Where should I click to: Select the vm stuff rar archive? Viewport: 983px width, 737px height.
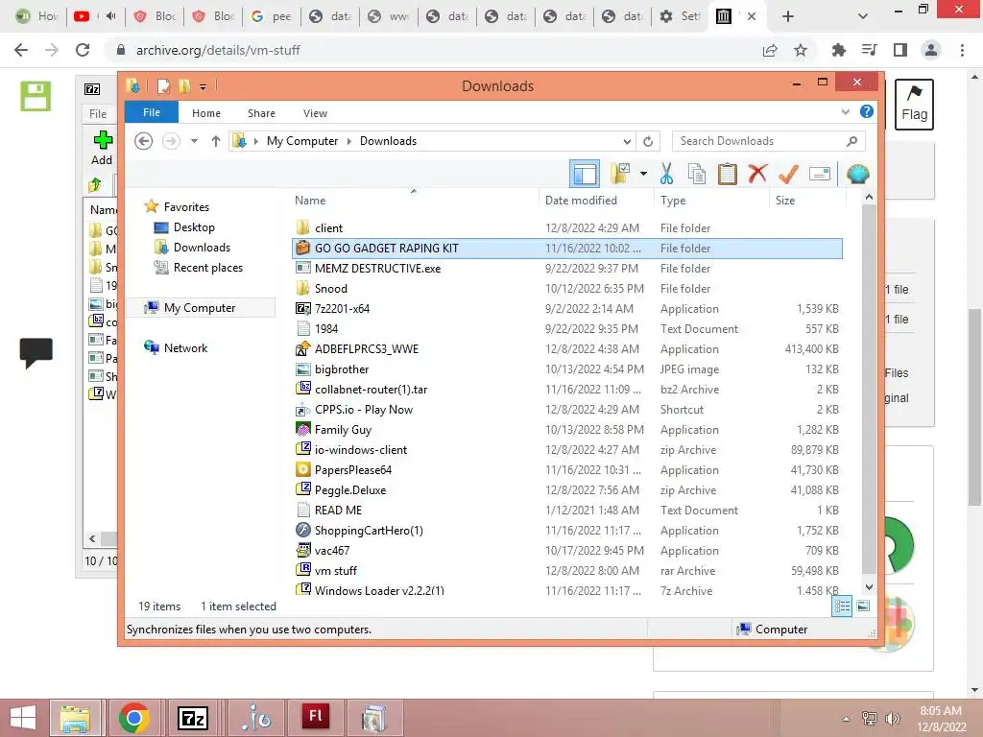click(x=567, y=570)
